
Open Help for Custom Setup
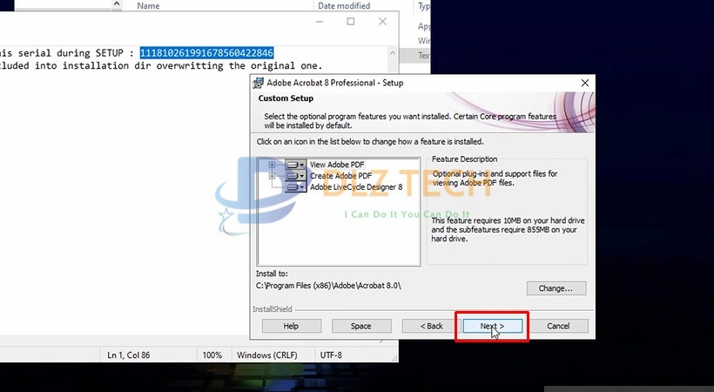coord(291,326)
